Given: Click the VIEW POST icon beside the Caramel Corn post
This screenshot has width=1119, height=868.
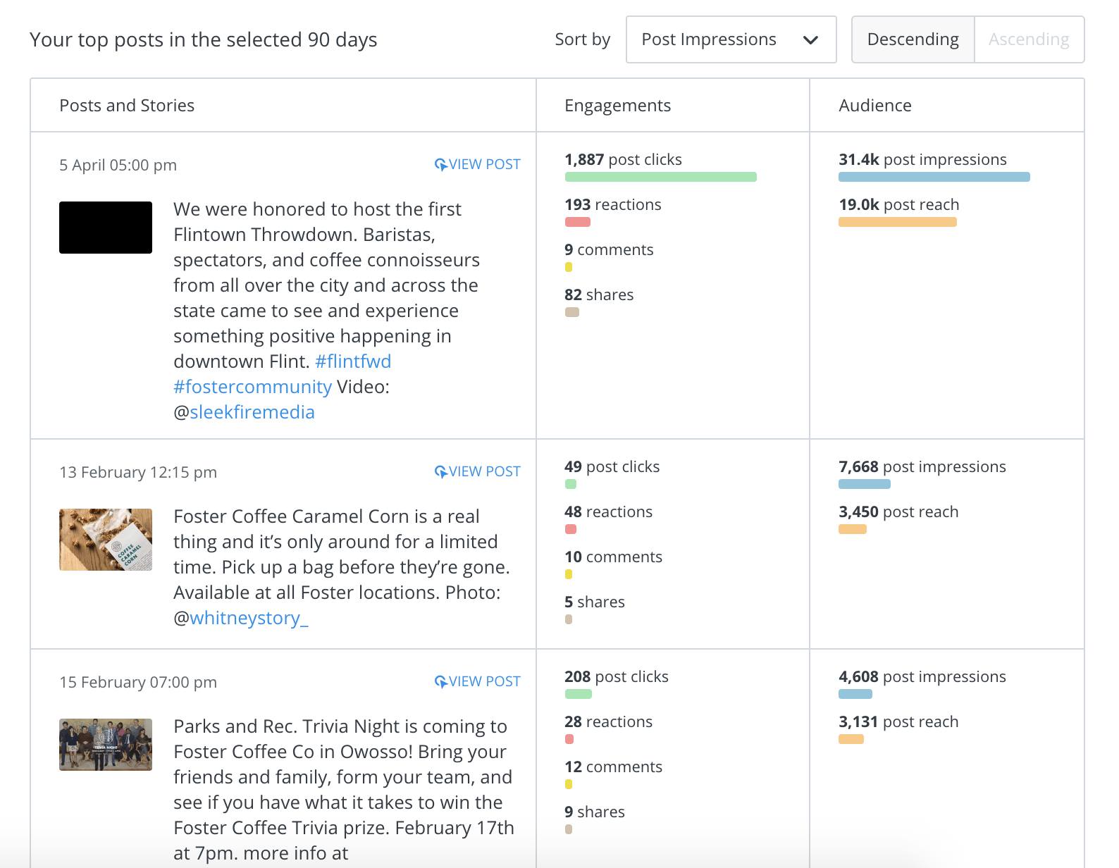Looking at the screenshot, I should pos(441,471).
